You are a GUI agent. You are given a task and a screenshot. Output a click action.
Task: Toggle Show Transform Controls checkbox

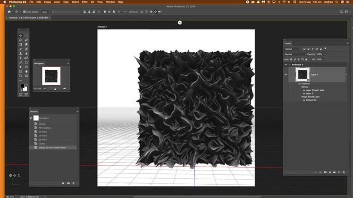coord(54,12)
